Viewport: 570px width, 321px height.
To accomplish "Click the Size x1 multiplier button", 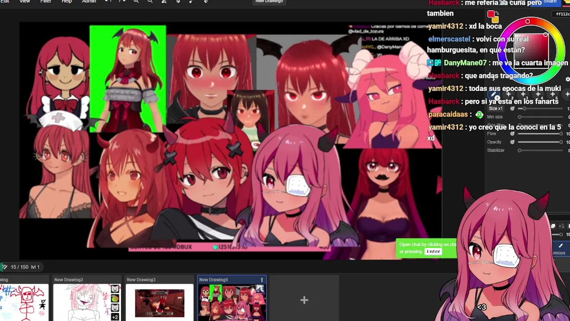I will pyautogui.click(x=496, y=109).
